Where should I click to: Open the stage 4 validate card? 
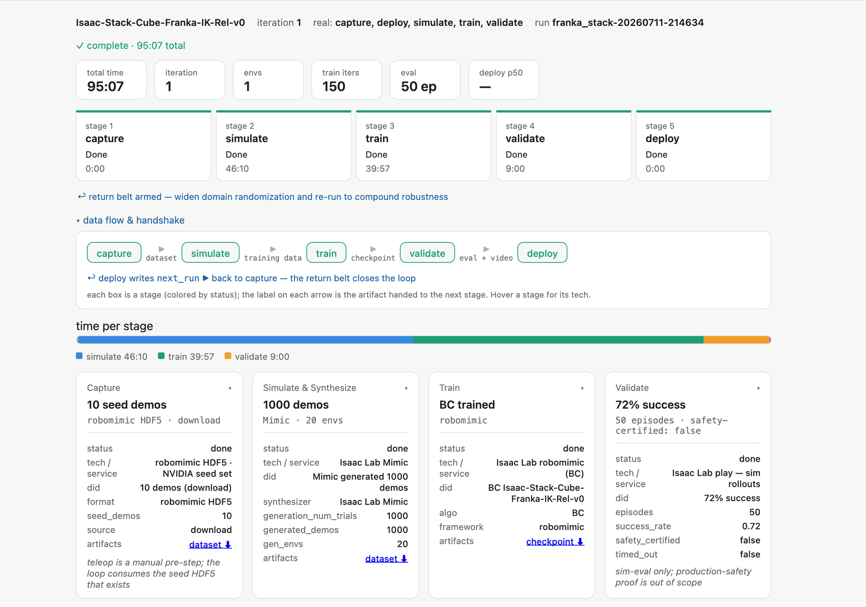563,146
